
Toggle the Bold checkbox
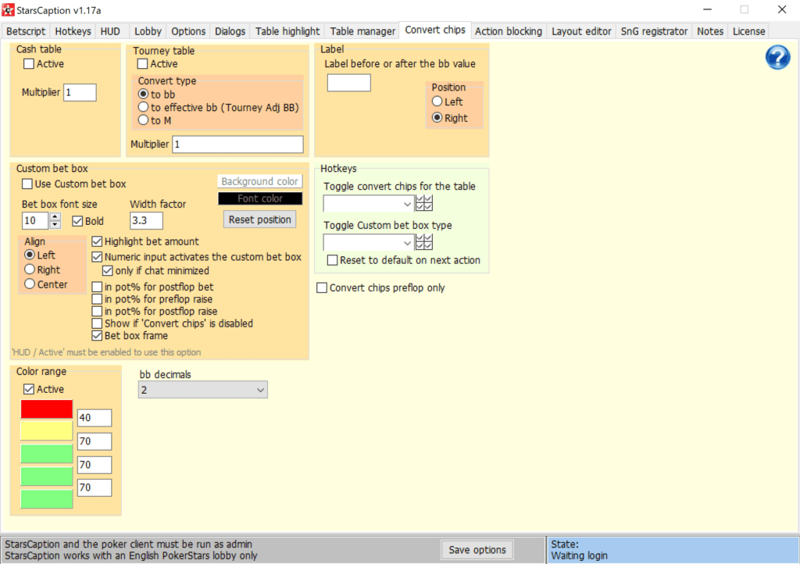77,221
